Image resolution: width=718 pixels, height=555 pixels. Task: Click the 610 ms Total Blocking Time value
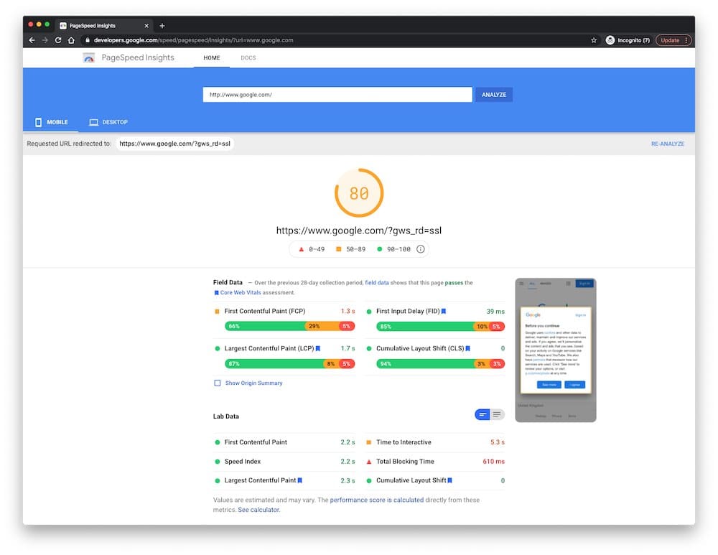494,462
